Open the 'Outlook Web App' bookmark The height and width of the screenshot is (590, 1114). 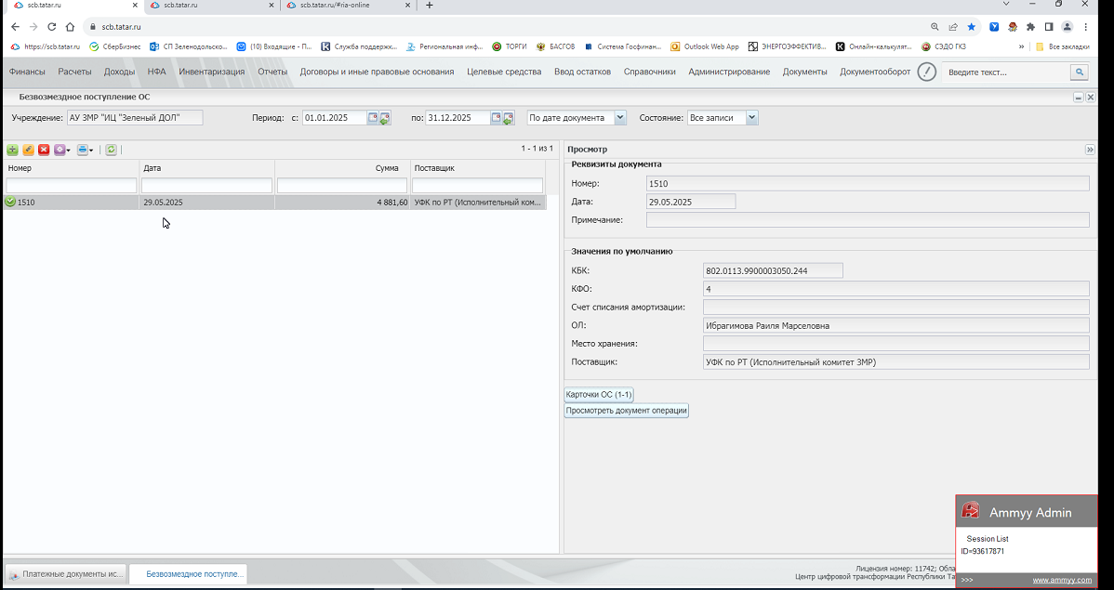[706, 46]
